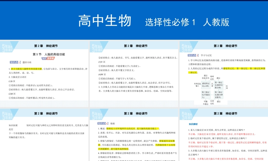The width and height of the screenshot is (268, 161).
Task: Click the 人教版 label in the banner
Action: [x=216, y=22]
